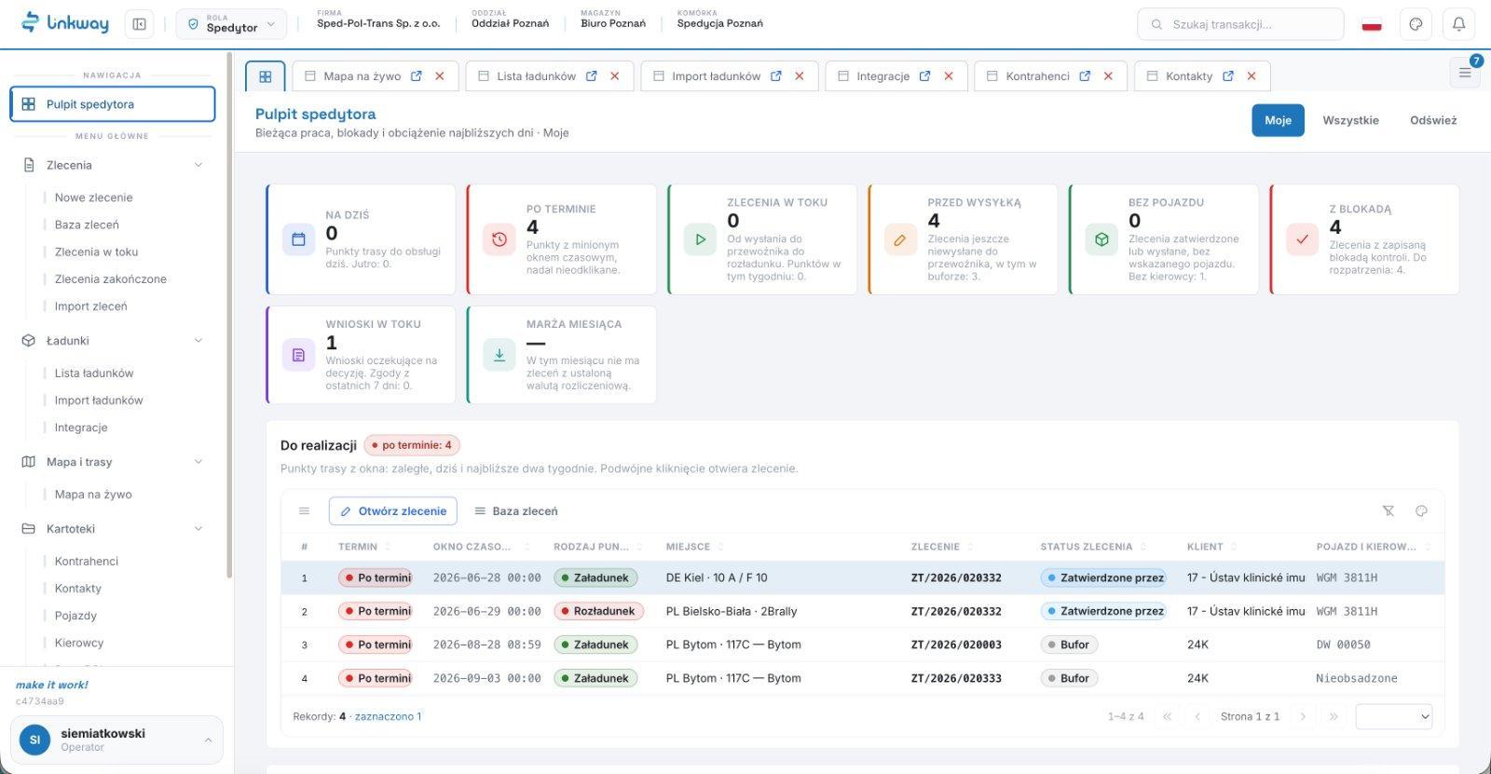Close the Kontakty tab
Viewport: 1491px width, 774px height.
[x=1252, y=76]
